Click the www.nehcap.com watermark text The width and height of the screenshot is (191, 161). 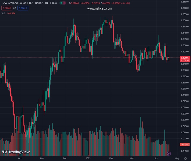click(100, 9)
